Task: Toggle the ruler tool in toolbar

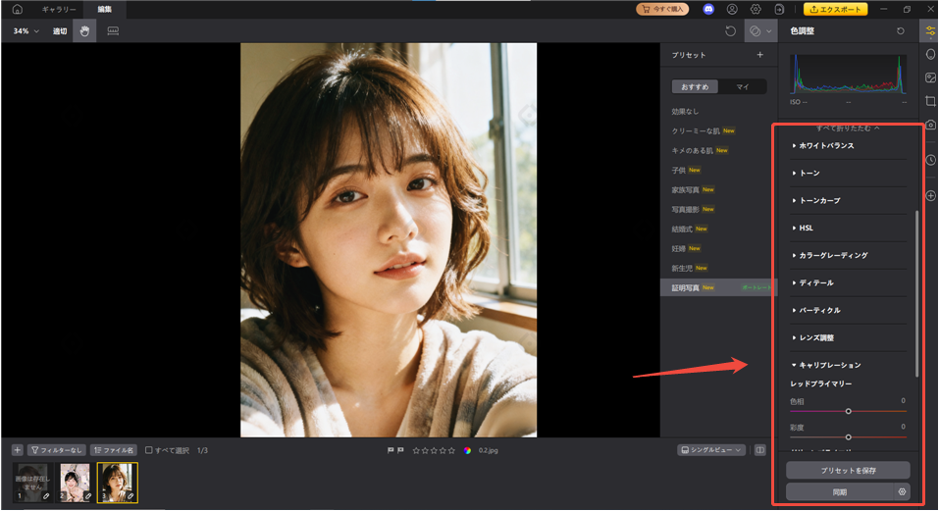Action: coord(113,31)
